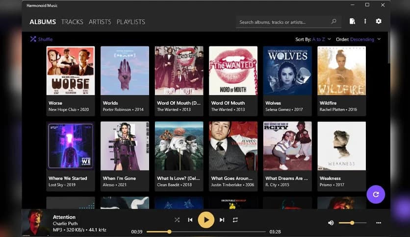Open the player's horizontal three-dot menu
Image resolution: width=410 pixels, height=237 pixels.
[378, 223]
